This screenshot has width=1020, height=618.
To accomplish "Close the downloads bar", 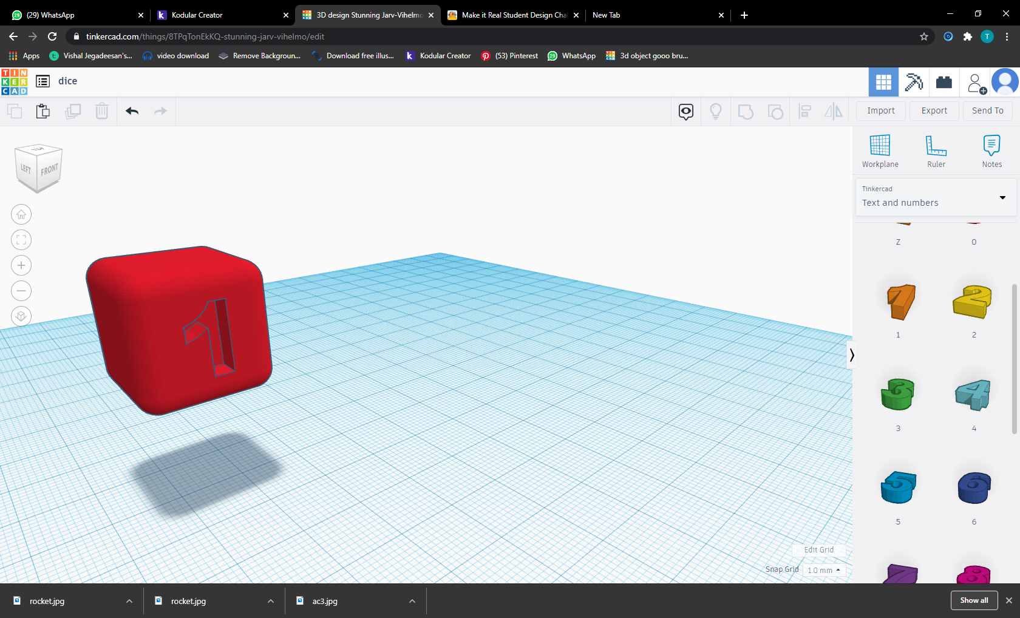I will click(1009, 600).
